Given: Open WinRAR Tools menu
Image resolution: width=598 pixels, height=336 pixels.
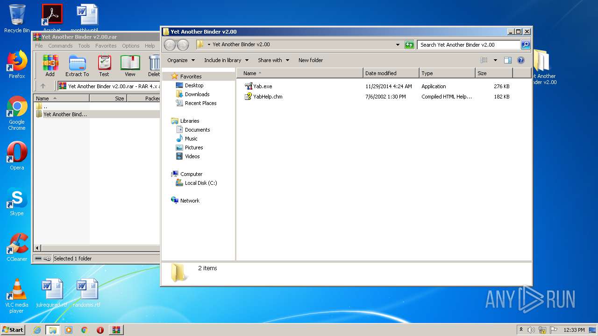Looking at the screenshot, I should coord(84,46).
